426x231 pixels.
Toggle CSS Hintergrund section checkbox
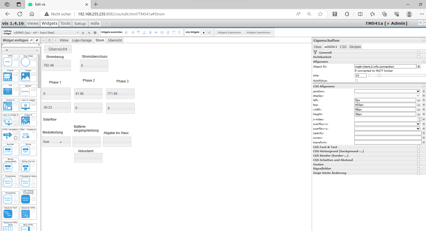click(419, 151)
